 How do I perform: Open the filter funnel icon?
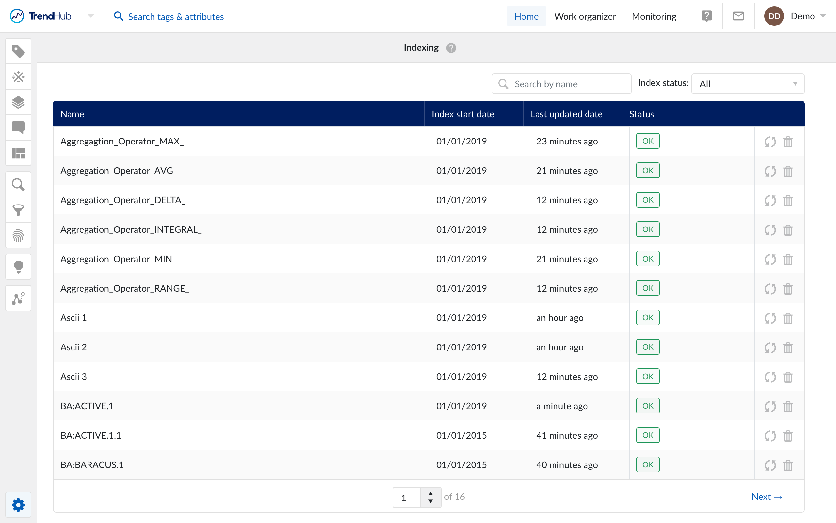[x=18, y=210]
